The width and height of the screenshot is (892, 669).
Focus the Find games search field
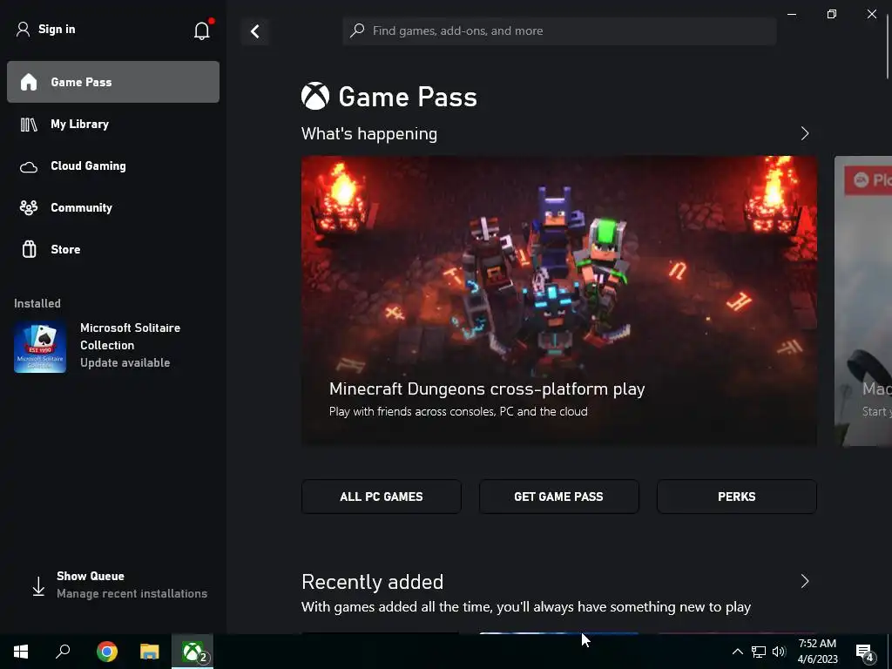click(x=560, y=30)
